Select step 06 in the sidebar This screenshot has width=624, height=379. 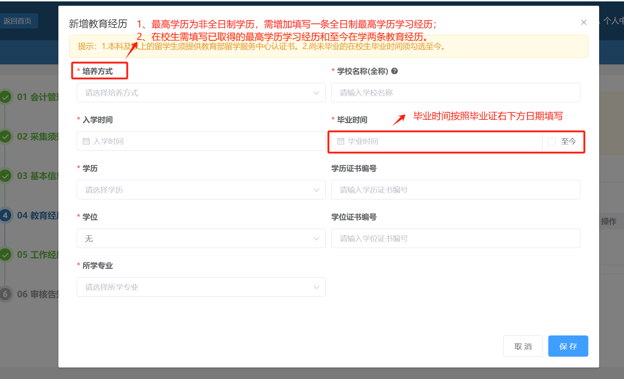click(x=5, y=294)
